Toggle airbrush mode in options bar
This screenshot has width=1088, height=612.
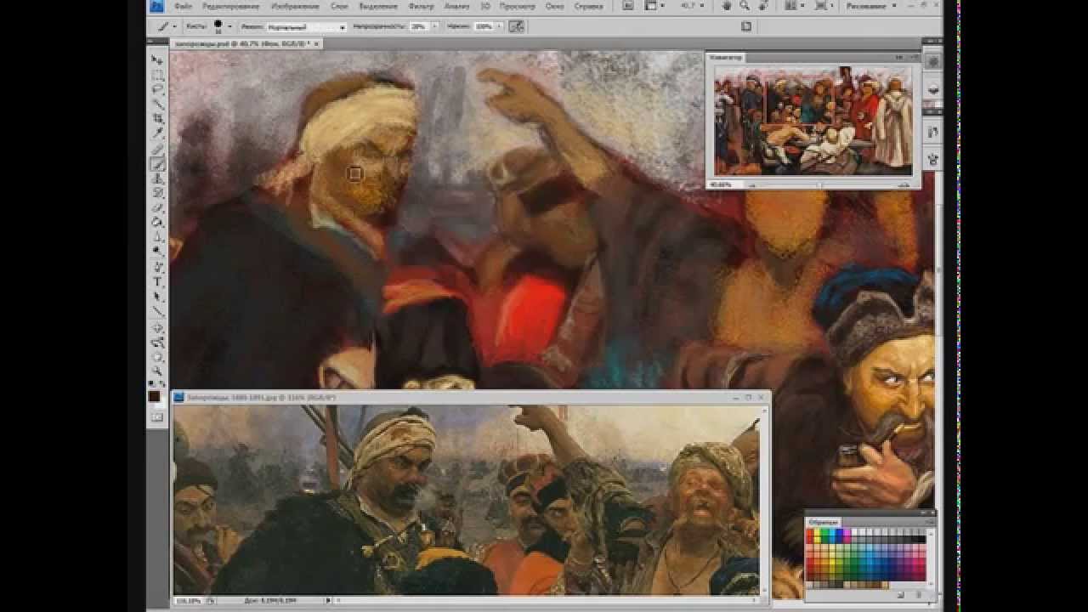516,26
